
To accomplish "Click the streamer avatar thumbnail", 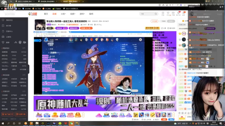I will coord(40,25).
